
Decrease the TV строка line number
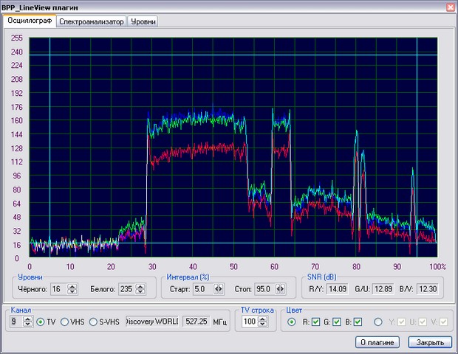coord(262,324)
